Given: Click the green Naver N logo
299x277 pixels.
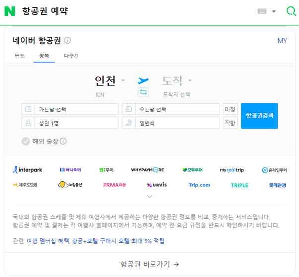Looking at the screenshot, I should pyautogui.click(x=10, y=11).
